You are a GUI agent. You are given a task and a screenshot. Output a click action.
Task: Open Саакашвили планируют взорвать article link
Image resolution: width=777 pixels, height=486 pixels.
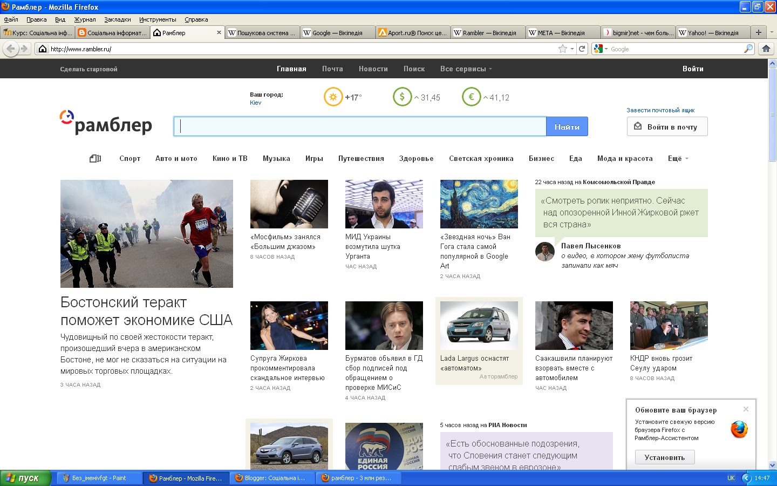pyautogui.click(x=574, y=368)
